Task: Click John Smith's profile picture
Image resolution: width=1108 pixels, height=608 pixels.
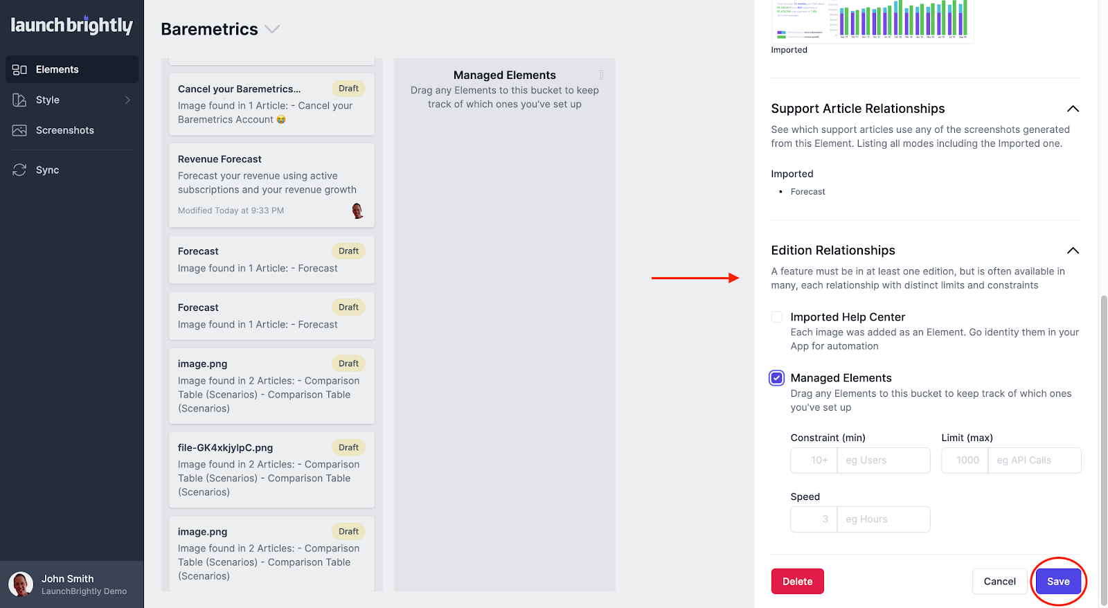Action: pos(21,584)
